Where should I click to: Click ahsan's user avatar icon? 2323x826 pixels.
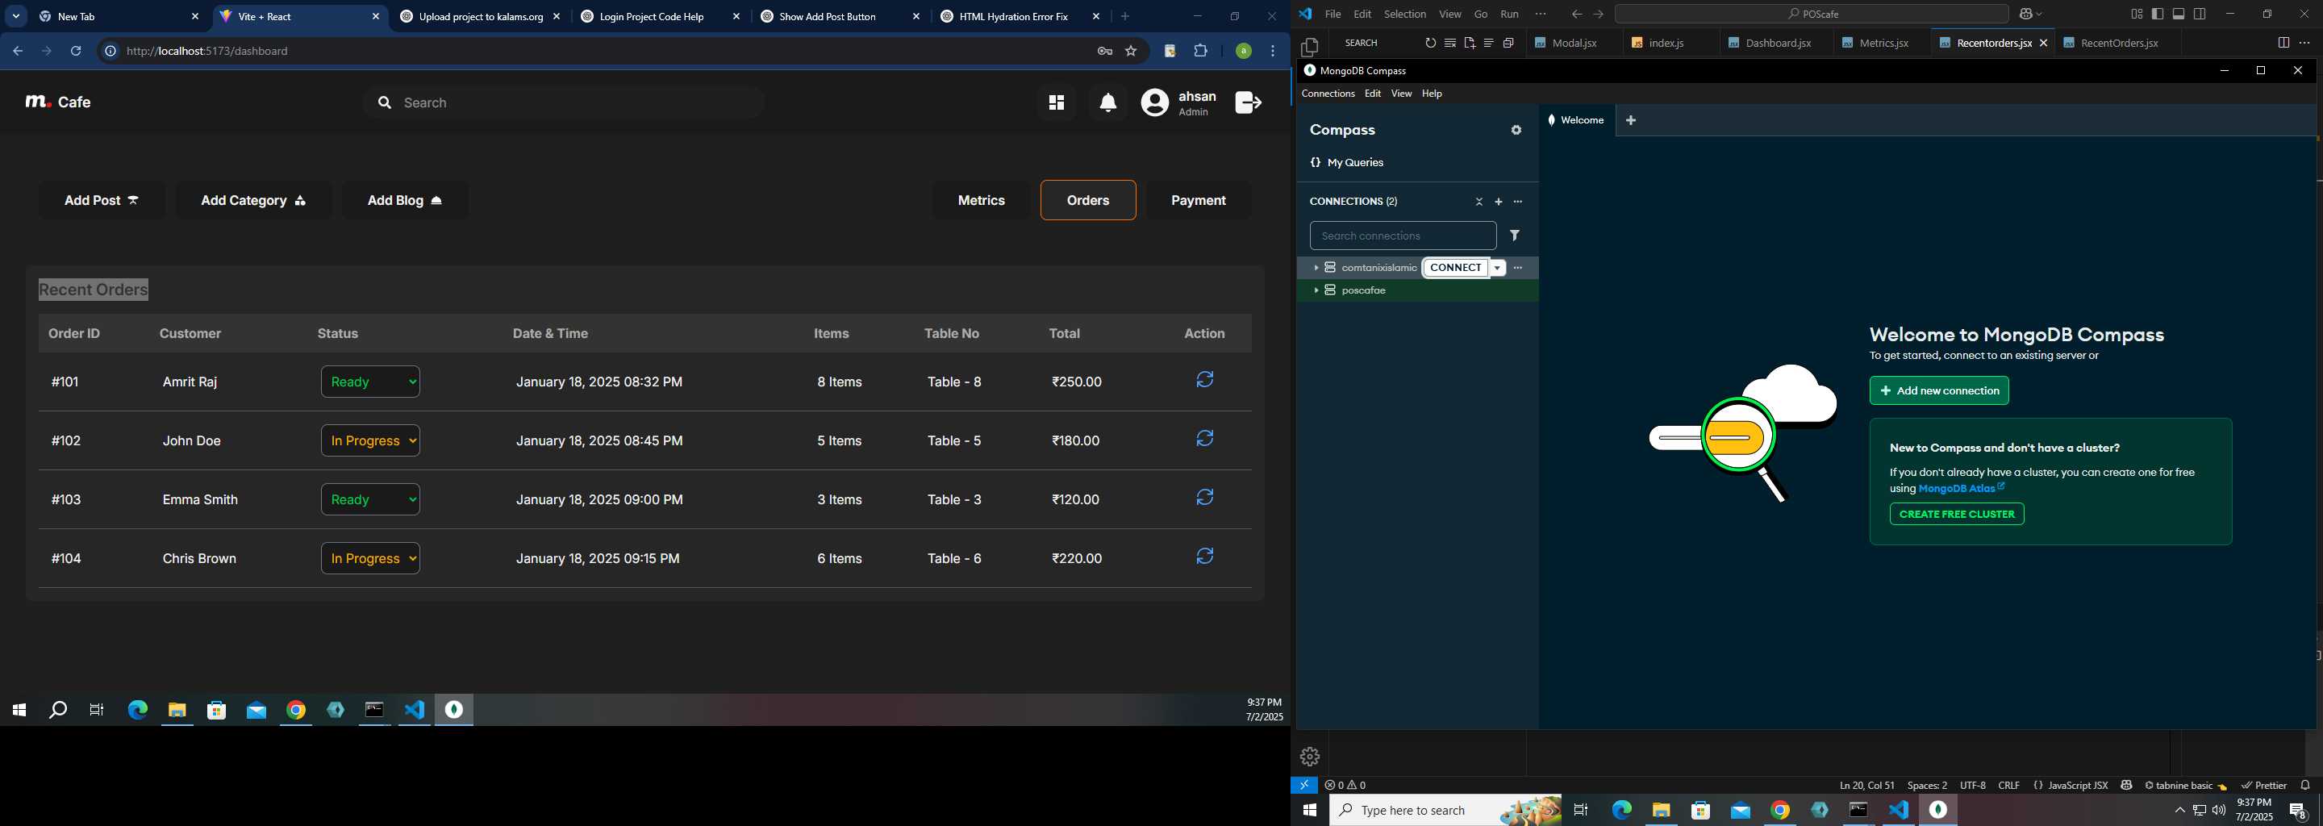[1154, 102]
